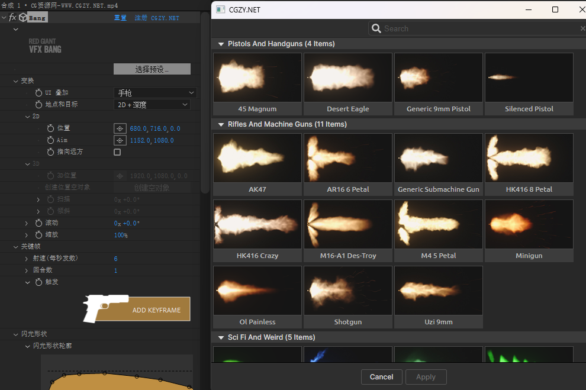Enable the 指向远方 checkbox
The image size is (586, 390).
pyautogui.click(x=117, y=152)
